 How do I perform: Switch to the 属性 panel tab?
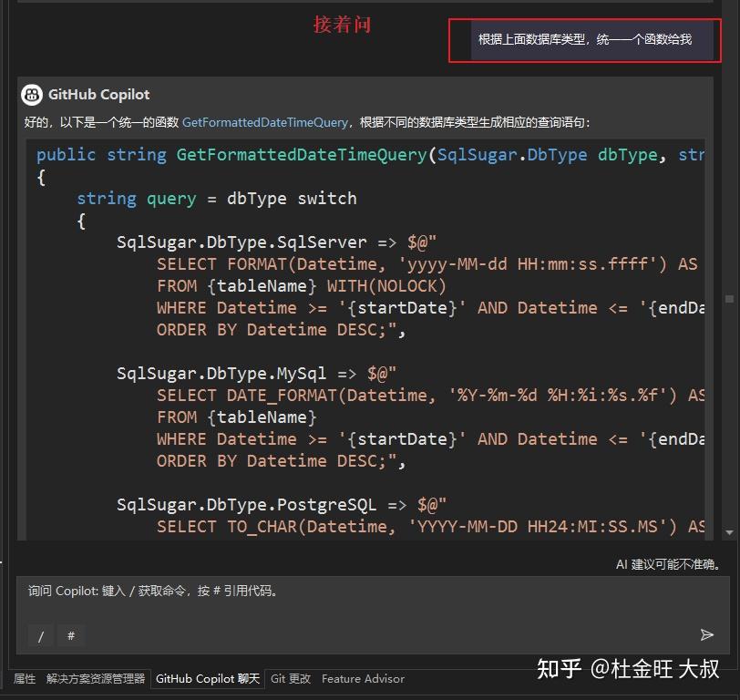tap(24, 678)
